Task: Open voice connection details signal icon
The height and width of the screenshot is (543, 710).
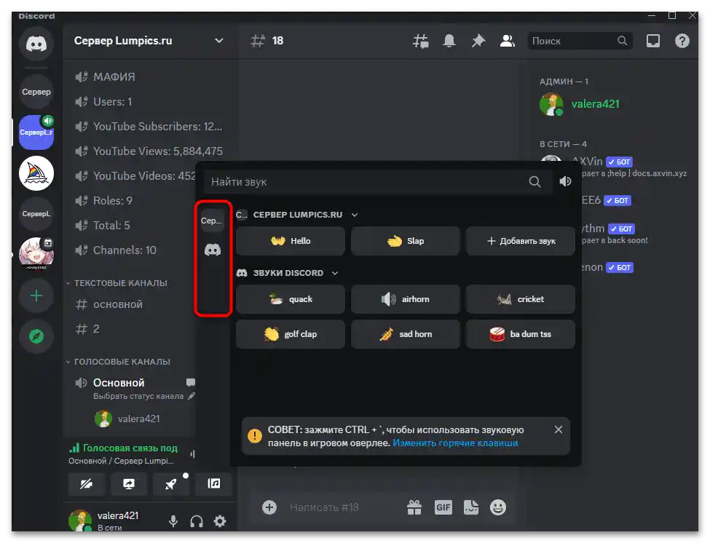Action: [x=74, y=448]
